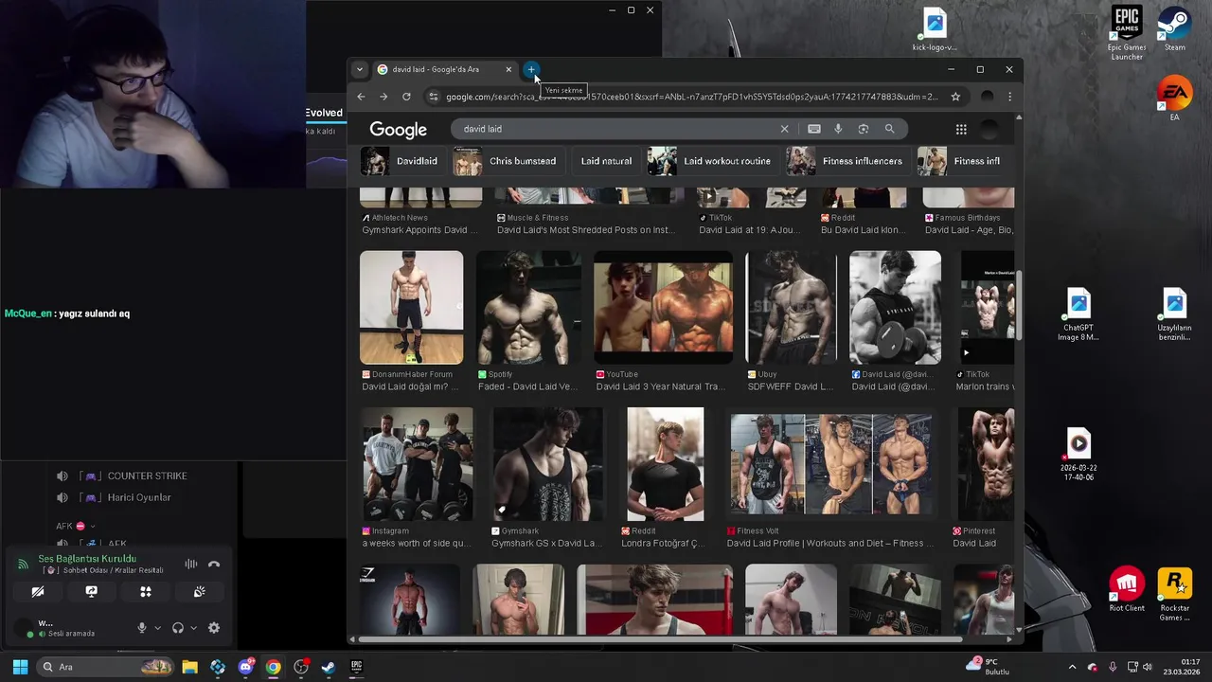View site information icon in address bar
The image size is (1212, 682).
point(434,97)
